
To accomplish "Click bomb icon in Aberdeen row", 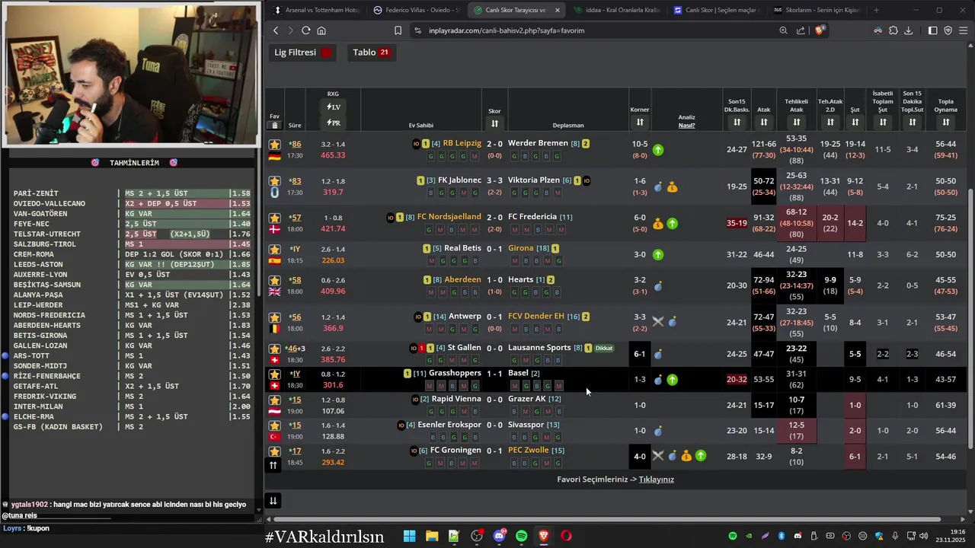I will pos(658,286).
